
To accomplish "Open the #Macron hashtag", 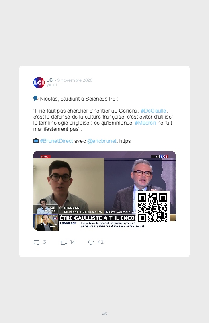I will point(145,123).
